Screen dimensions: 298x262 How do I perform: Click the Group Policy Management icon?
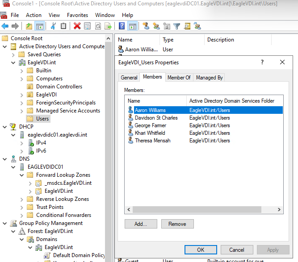13,223
